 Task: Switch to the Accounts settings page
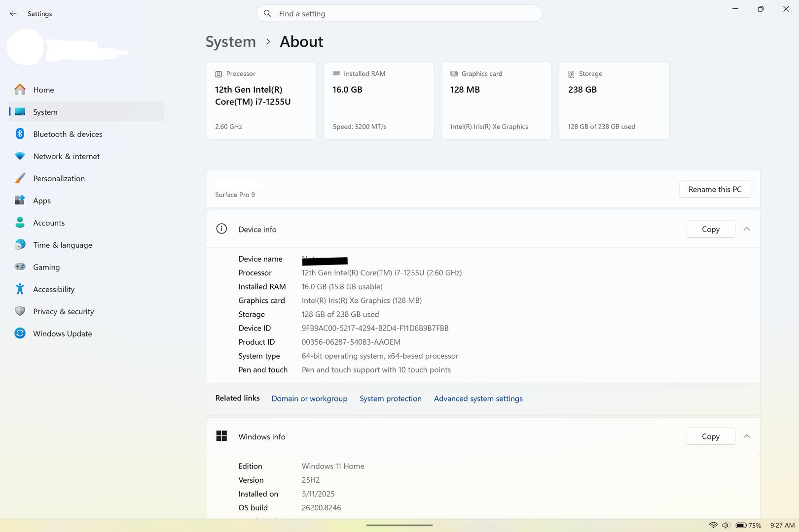[x=86, y=223]
